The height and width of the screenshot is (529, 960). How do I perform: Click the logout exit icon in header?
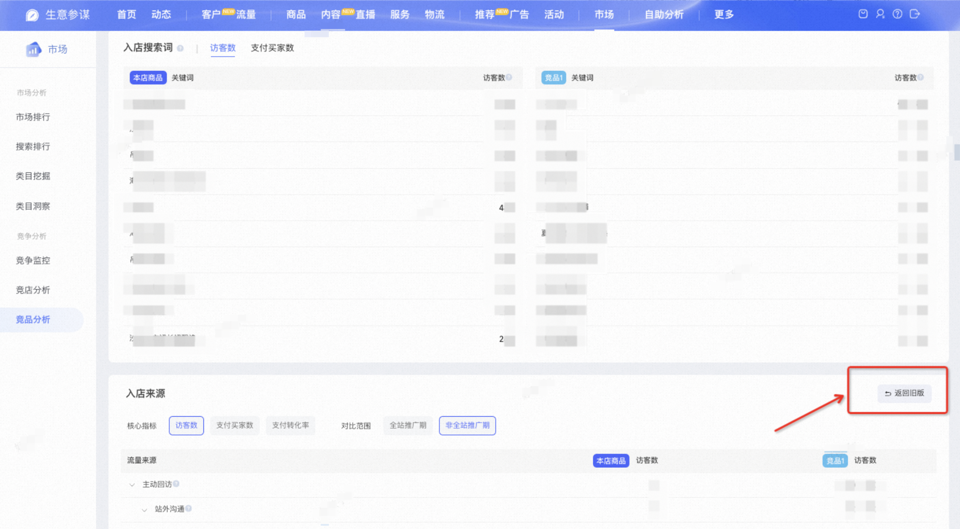(915, 14)
